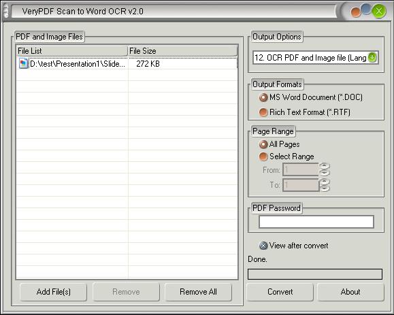This screenshot has width=394, height=315.
Task: Click the slide file icon in file list
Action: pyautogui.click(x=23, y=63)
